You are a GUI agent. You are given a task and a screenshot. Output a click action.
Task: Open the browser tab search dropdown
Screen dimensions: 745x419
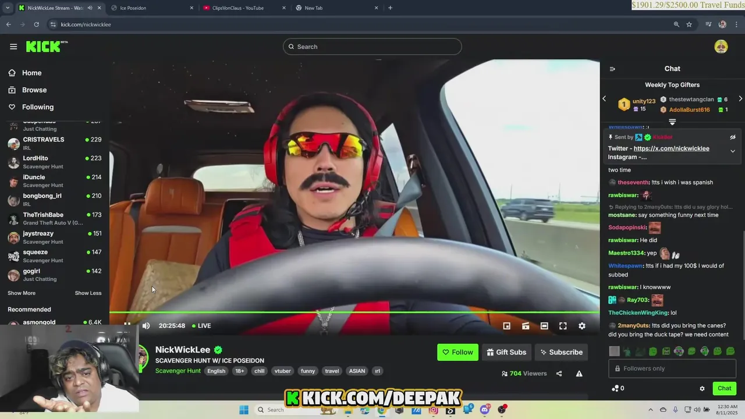pos(7,8)
